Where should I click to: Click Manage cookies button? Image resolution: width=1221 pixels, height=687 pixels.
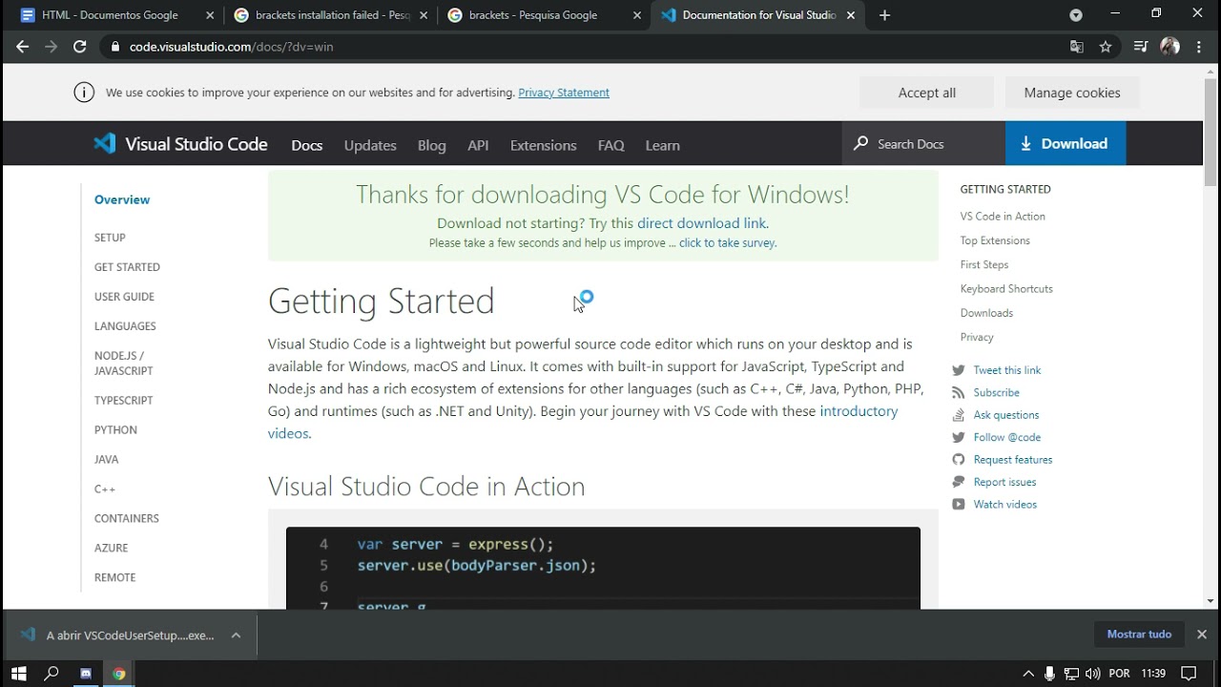coord(1072,93)
